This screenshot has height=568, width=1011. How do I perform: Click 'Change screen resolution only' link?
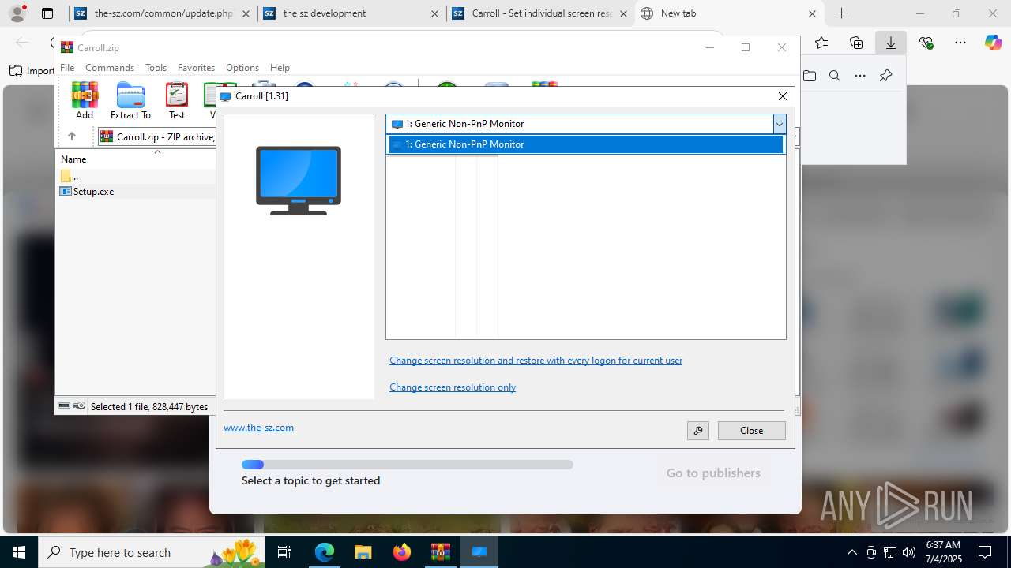[x=453, y=387]
